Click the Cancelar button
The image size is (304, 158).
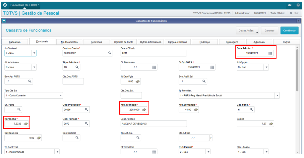click(270, 30)
